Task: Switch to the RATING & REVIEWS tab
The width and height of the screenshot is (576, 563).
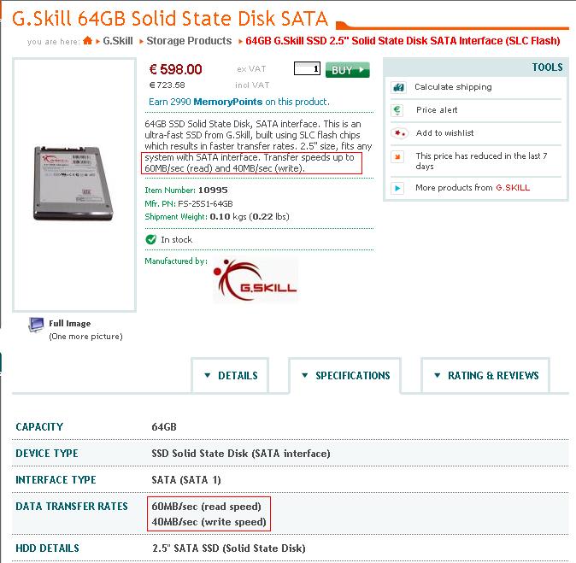Action: pyautogui.click(x=485, y=375)
